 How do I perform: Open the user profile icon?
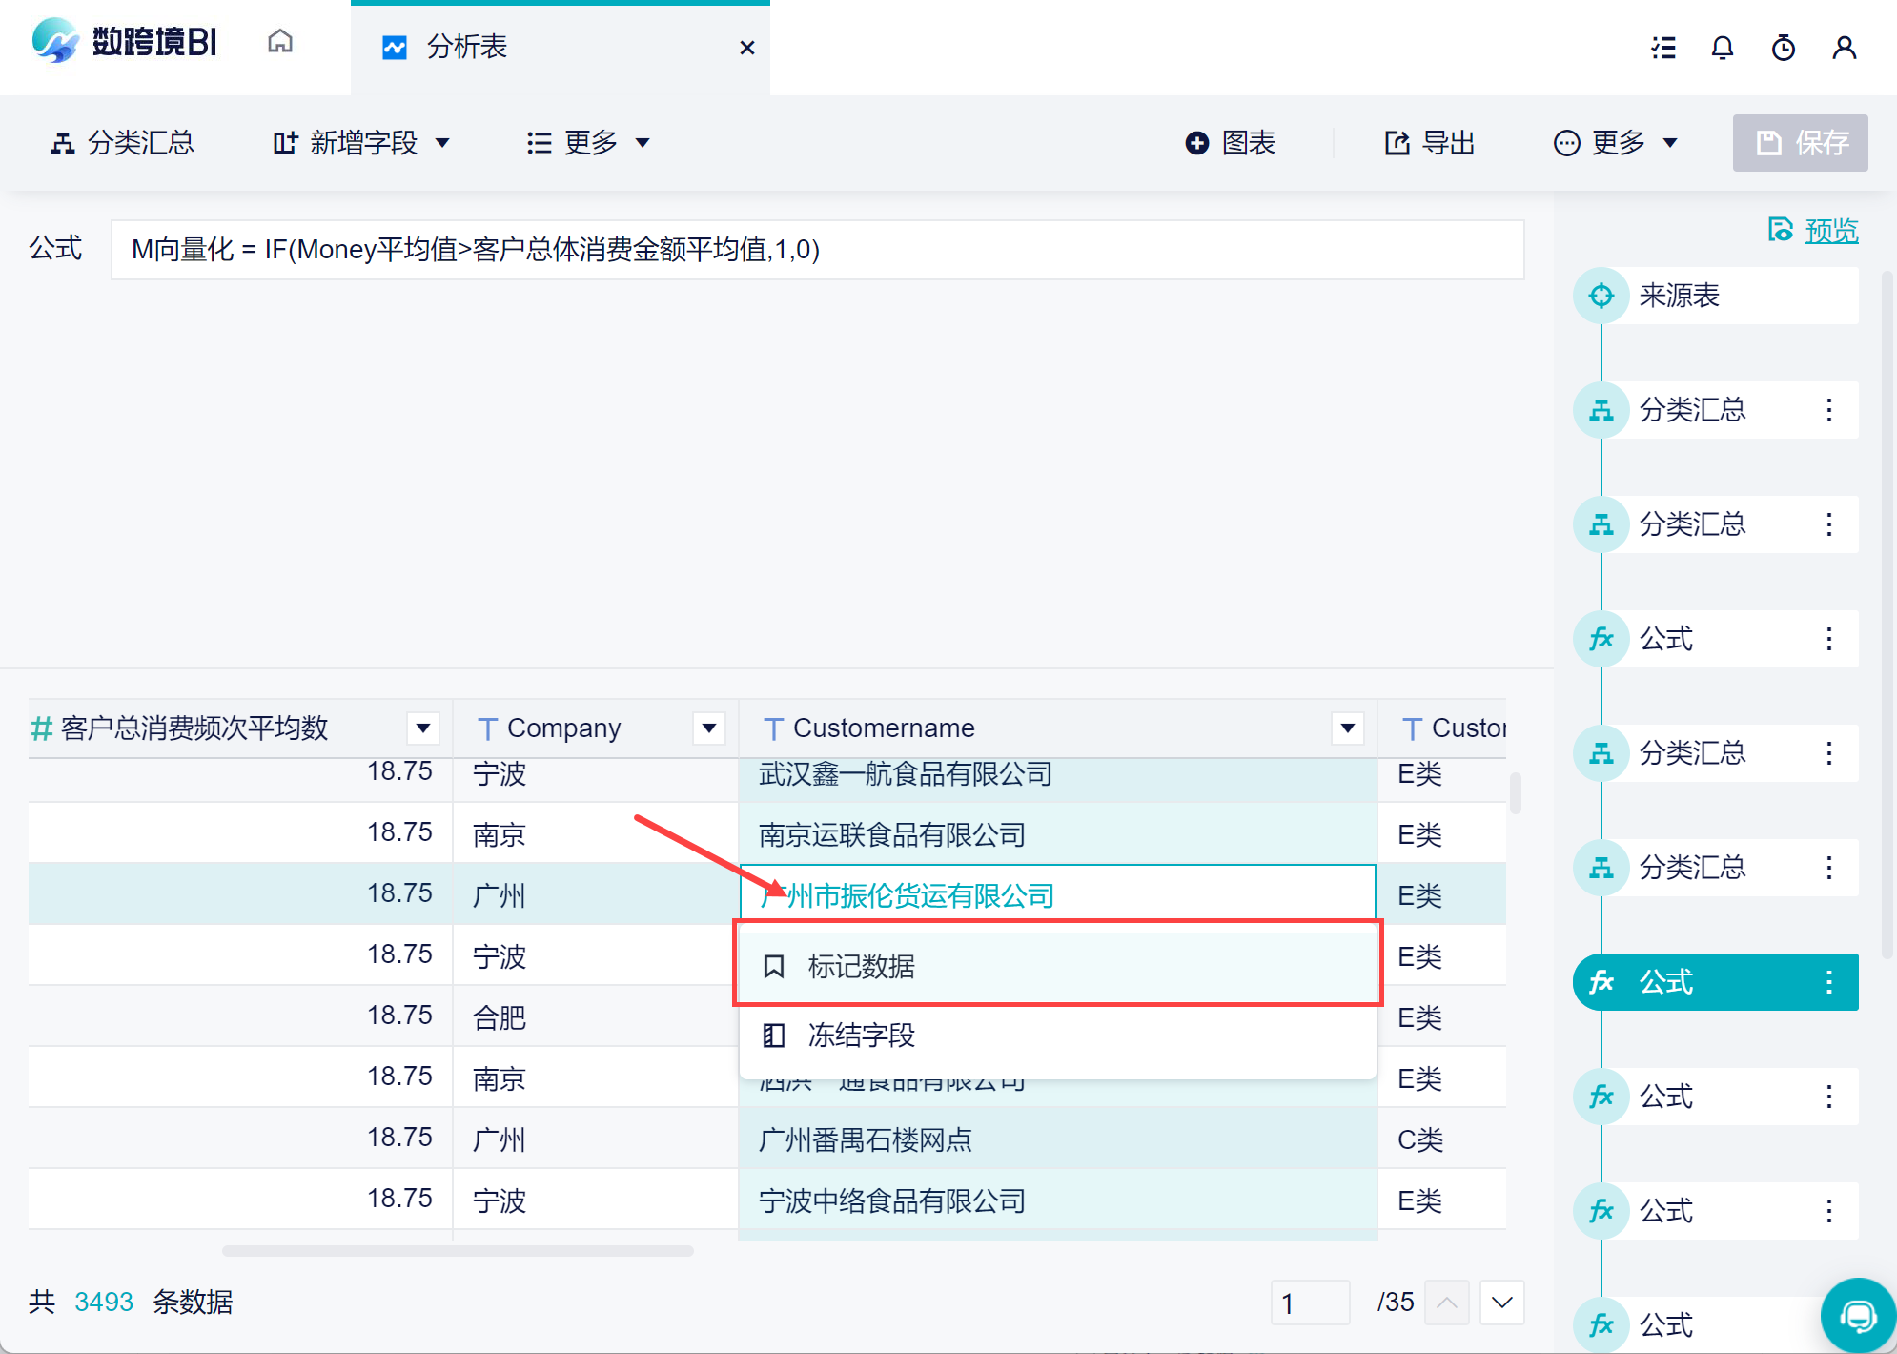(1844, 48)
